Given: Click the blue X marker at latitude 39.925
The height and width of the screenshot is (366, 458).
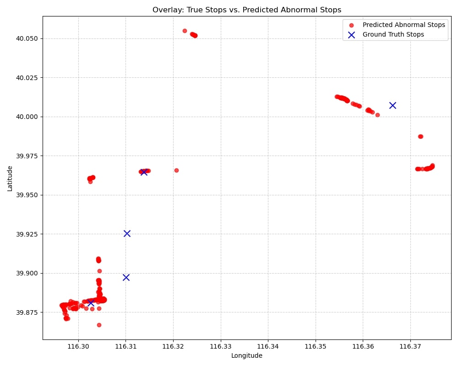Looking at the screenshot, I should 127,233.
